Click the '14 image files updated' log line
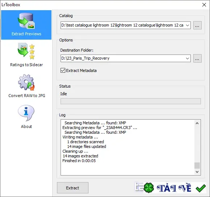 (x=87, y=146)
